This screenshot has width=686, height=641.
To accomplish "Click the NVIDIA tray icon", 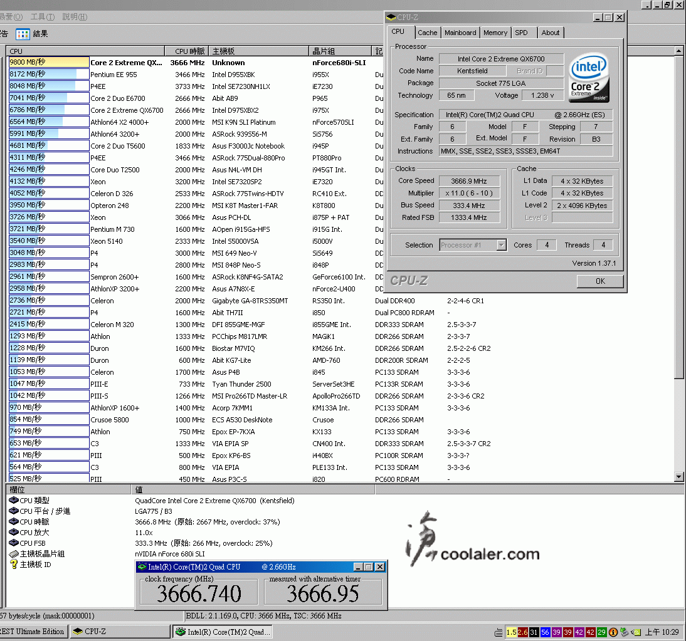I will (x=636, y=632).
